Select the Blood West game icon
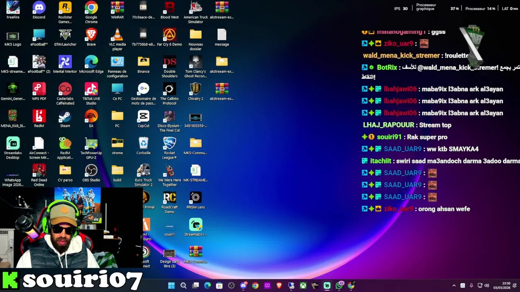Screen dimensions: 520x292 pyautogui.click(x=169, y=10)
